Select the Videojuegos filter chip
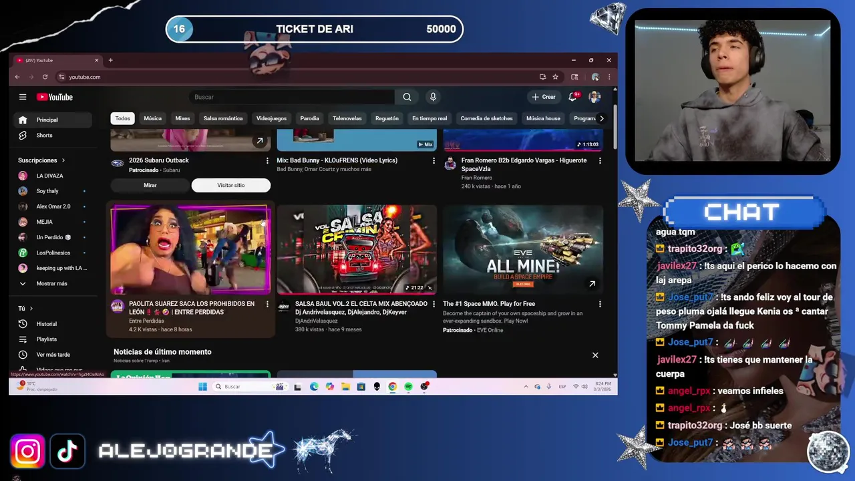Screen dimensions: 855x481 [x=271, y=118]
